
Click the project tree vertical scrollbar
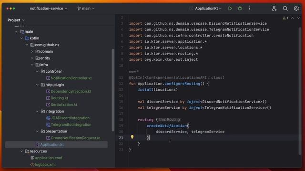point(113,90)
